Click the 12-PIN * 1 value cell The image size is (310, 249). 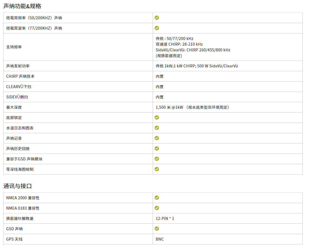(x=165, y=218)
